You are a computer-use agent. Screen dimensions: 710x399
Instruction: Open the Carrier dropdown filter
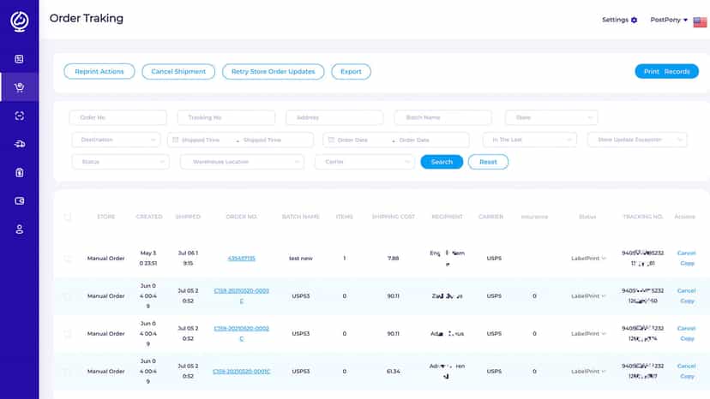click(x=364, y=162)
